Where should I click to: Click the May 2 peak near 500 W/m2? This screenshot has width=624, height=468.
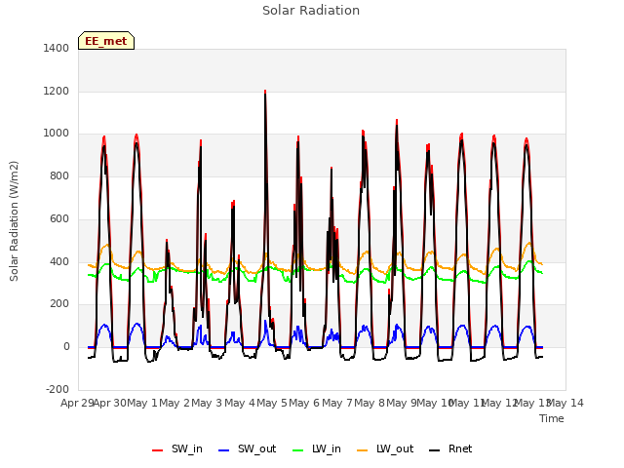pos(167,241)
